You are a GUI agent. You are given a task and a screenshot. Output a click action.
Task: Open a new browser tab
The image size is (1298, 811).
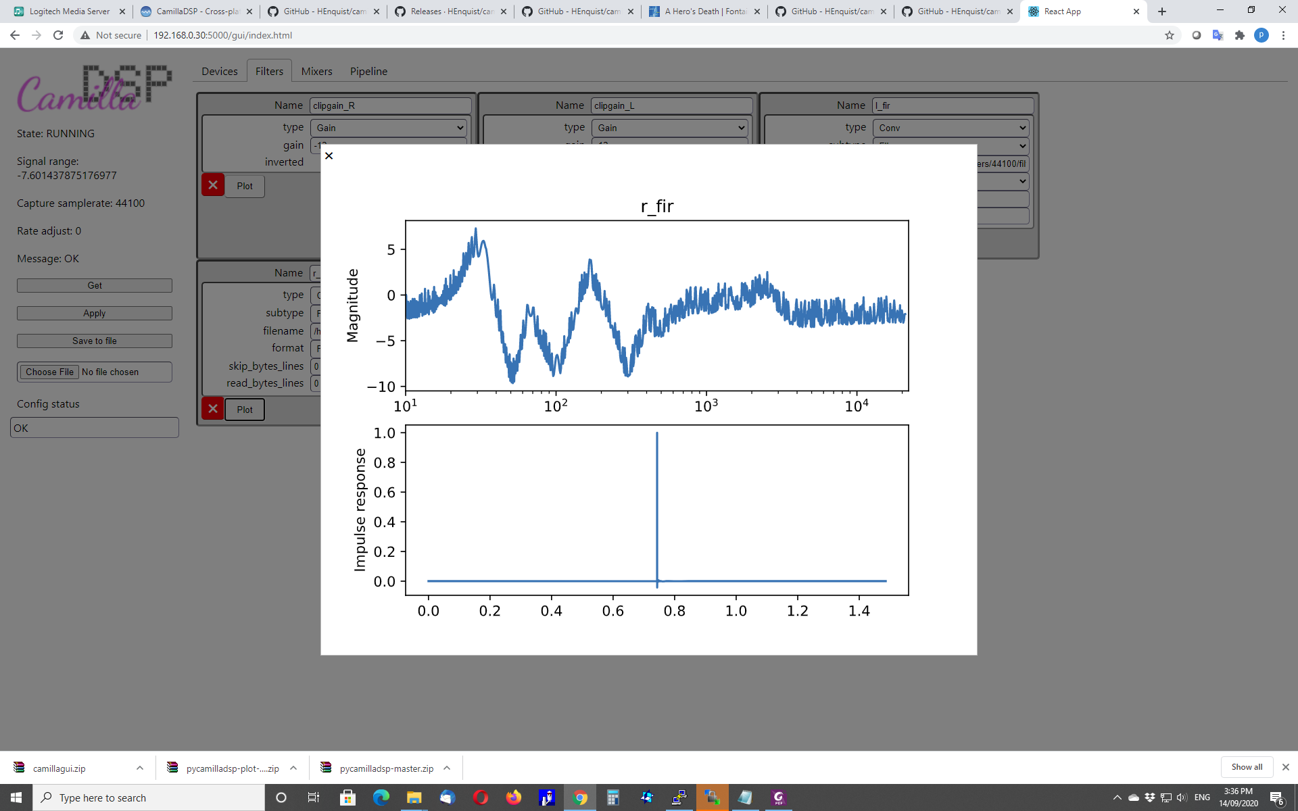[1162, 11]
